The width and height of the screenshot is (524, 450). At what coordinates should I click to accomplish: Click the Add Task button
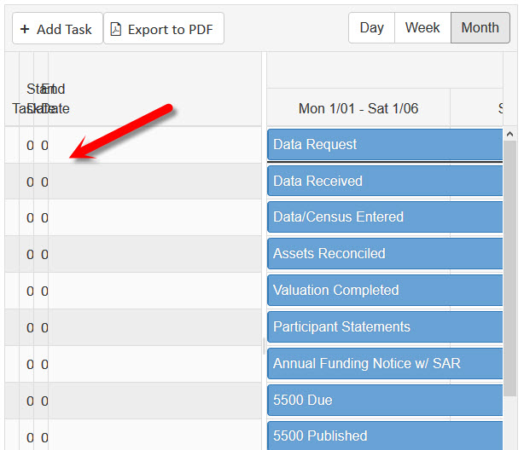click(x=57, y=29)
